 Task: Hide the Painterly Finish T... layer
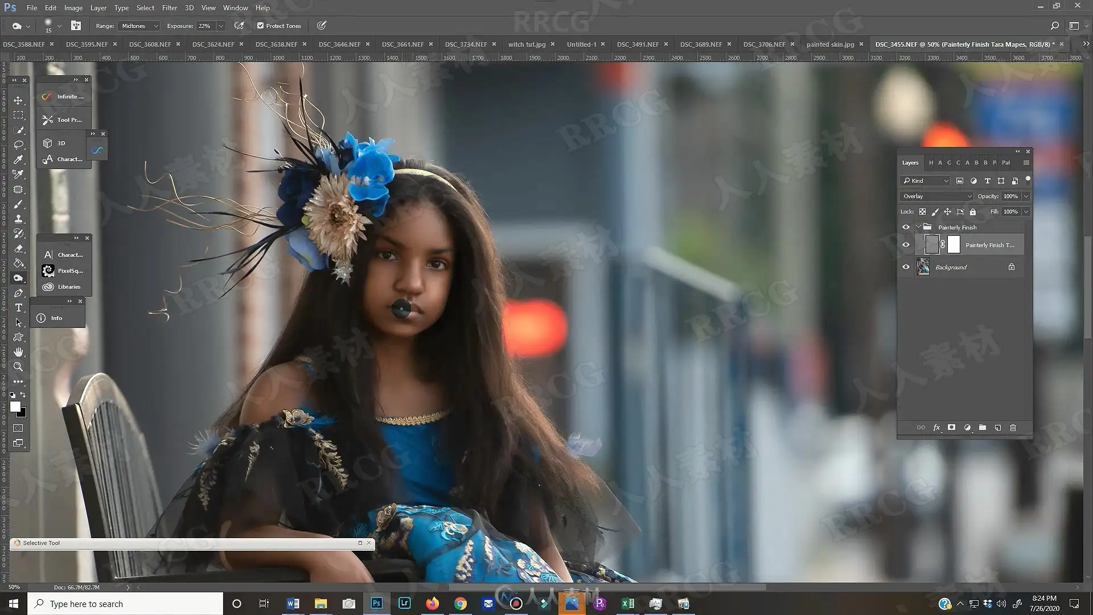tap(906, 245)
